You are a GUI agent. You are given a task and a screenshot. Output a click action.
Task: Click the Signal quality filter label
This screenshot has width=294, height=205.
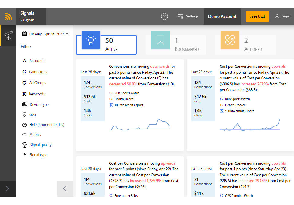pos(41,145)
